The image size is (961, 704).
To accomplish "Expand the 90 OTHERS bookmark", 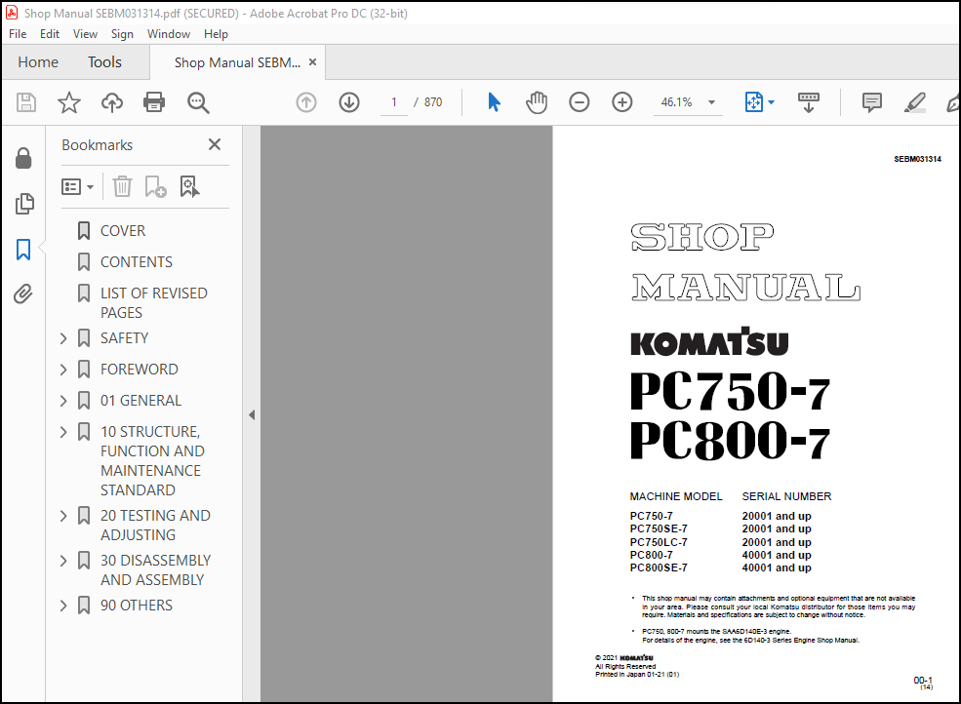I will [x=63, y=606].
